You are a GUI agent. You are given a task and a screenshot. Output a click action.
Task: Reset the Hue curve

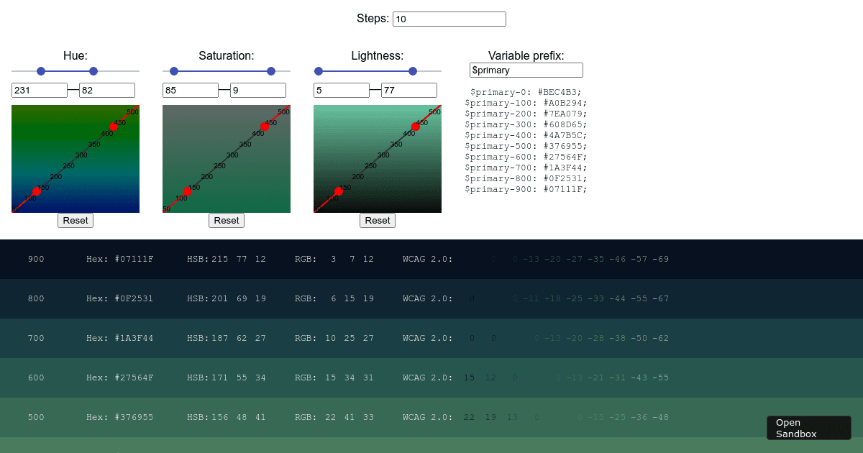pyautogui.click(x=75, y=220)
